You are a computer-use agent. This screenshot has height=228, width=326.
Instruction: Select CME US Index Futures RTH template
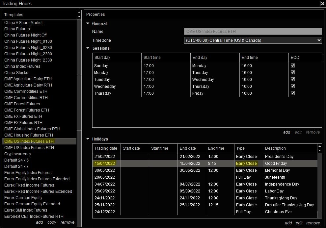tap(29, 148)
